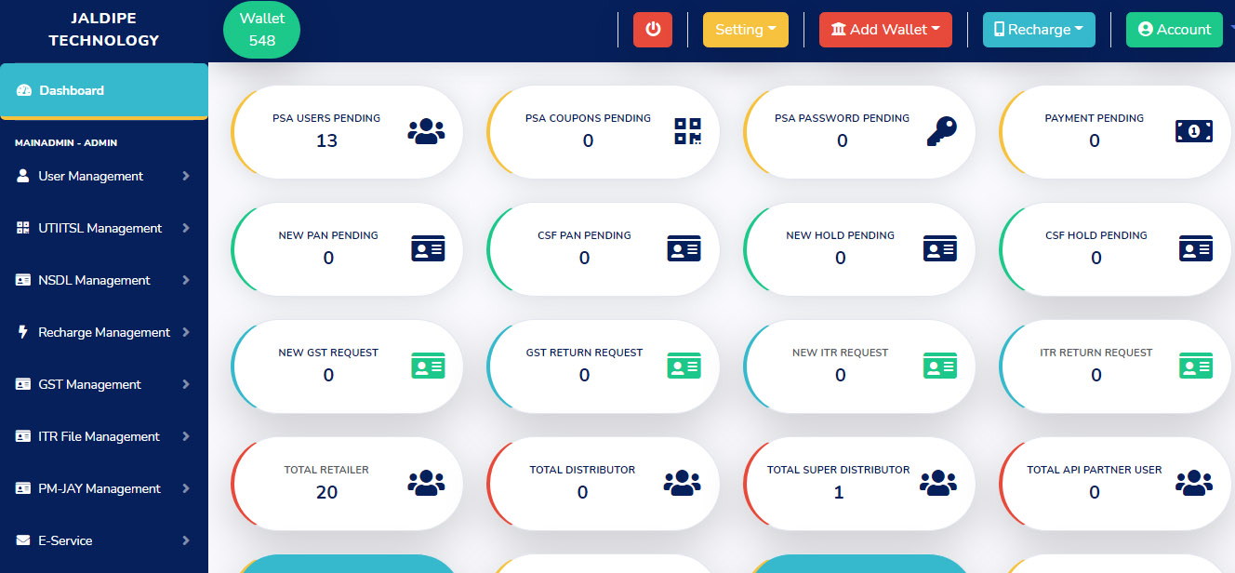Click the PSA COUPONS PENDING label
1235x573 pixels.
click(588, 118)
